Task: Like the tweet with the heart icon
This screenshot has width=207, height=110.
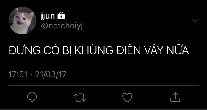Action: (127, 97)
